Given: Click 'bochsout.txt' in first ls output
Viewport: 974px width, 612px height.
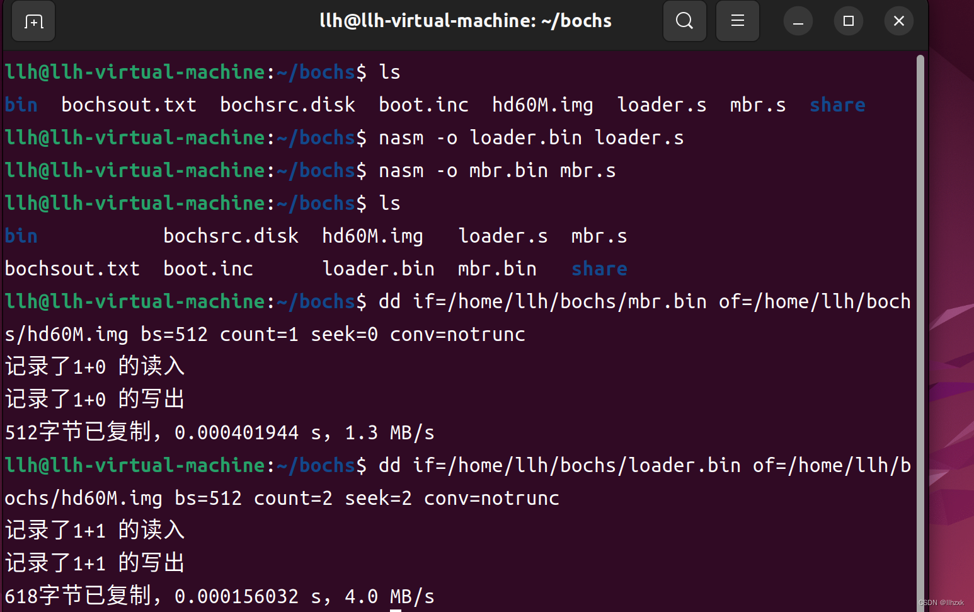Looking at the screenshot, I should click(x=129, y=105).
